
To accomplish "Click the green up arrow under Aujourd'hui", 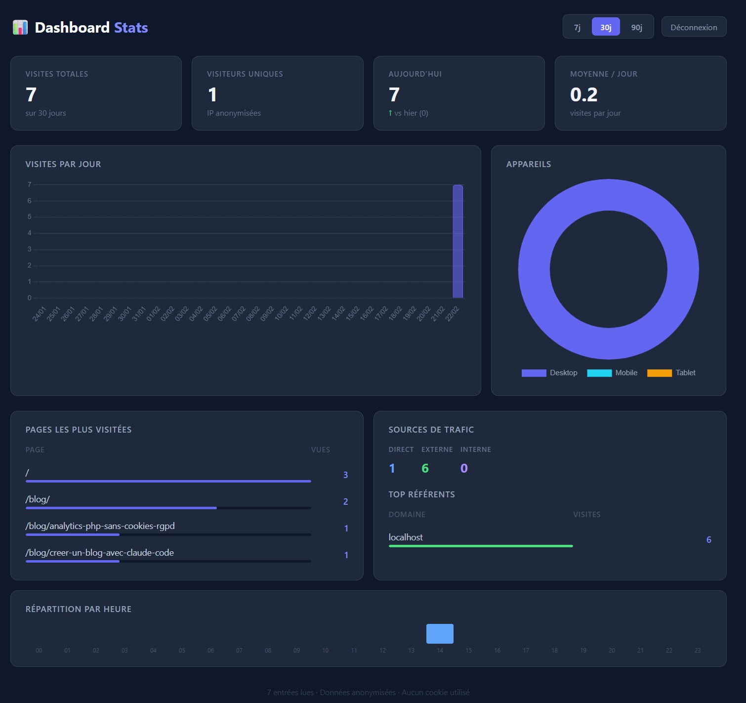I will coord(390,113).
